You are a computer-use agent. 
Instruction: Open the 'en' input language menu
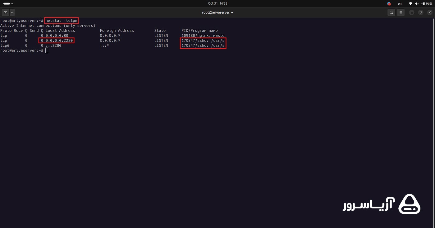pos(400,4)
